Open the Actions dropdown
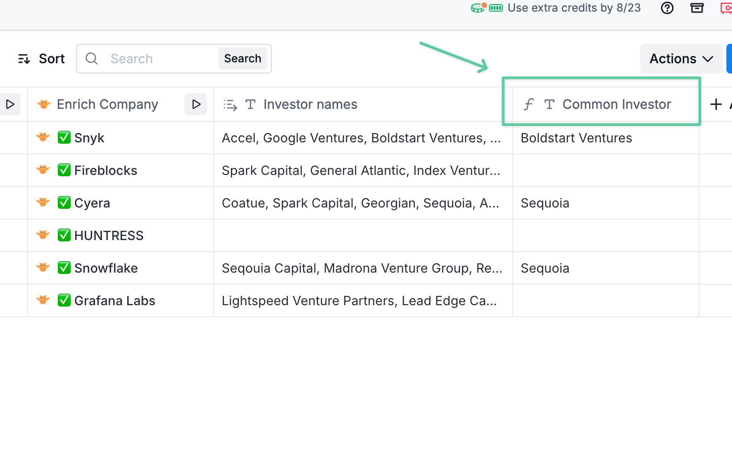 [x=681, y=59]
